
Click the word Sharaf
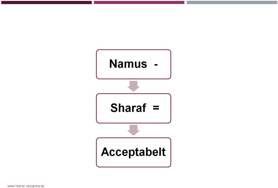pyautogui.click(x=128, y=108)
